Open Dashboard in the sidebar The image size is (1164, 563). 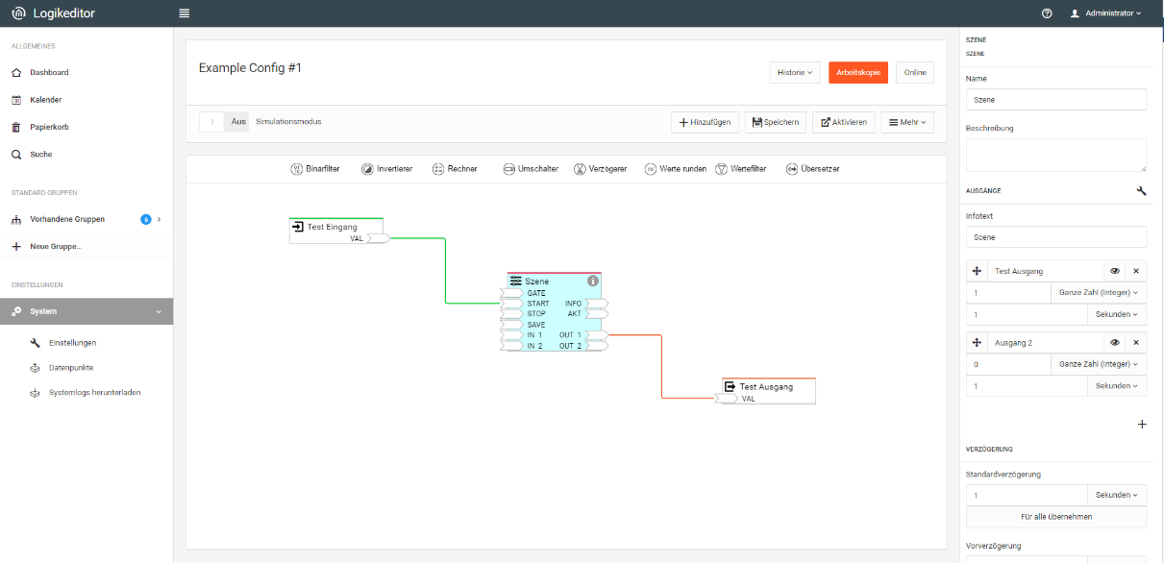(x=49, y=73)
